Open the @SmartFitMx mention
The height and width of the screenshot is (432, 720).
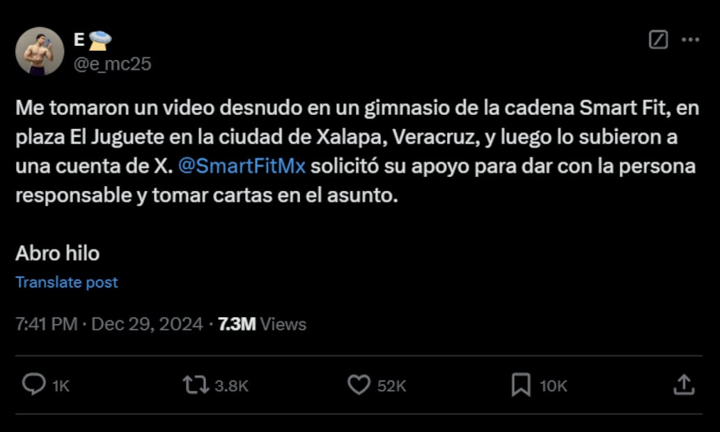point(242,166)
